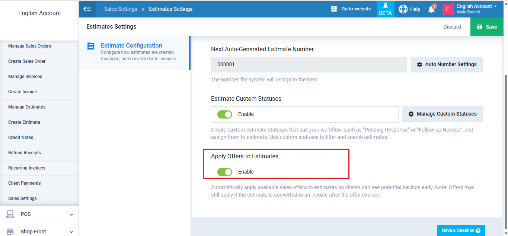Expand the POS sidebar section
The height and width of the screenshot is (236, 508).
pyautogui.click(x=71, y=214)
